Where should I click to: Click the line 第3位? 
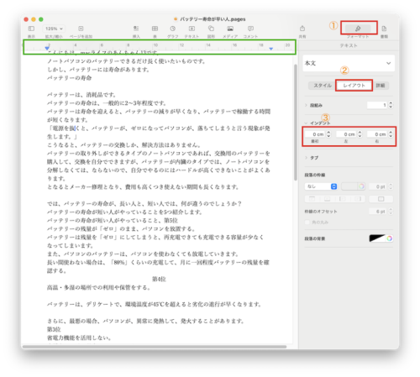tap(54, 329)
